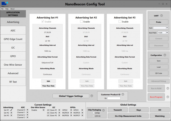
Task: Click the QR Code button
Action: [x=158, y=73]
